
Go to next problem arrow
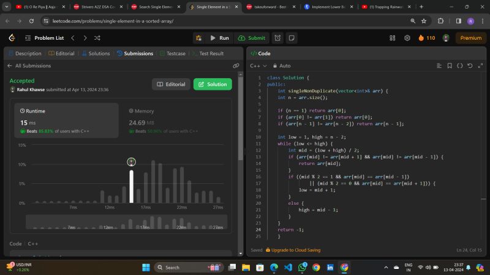pos(85,38)
